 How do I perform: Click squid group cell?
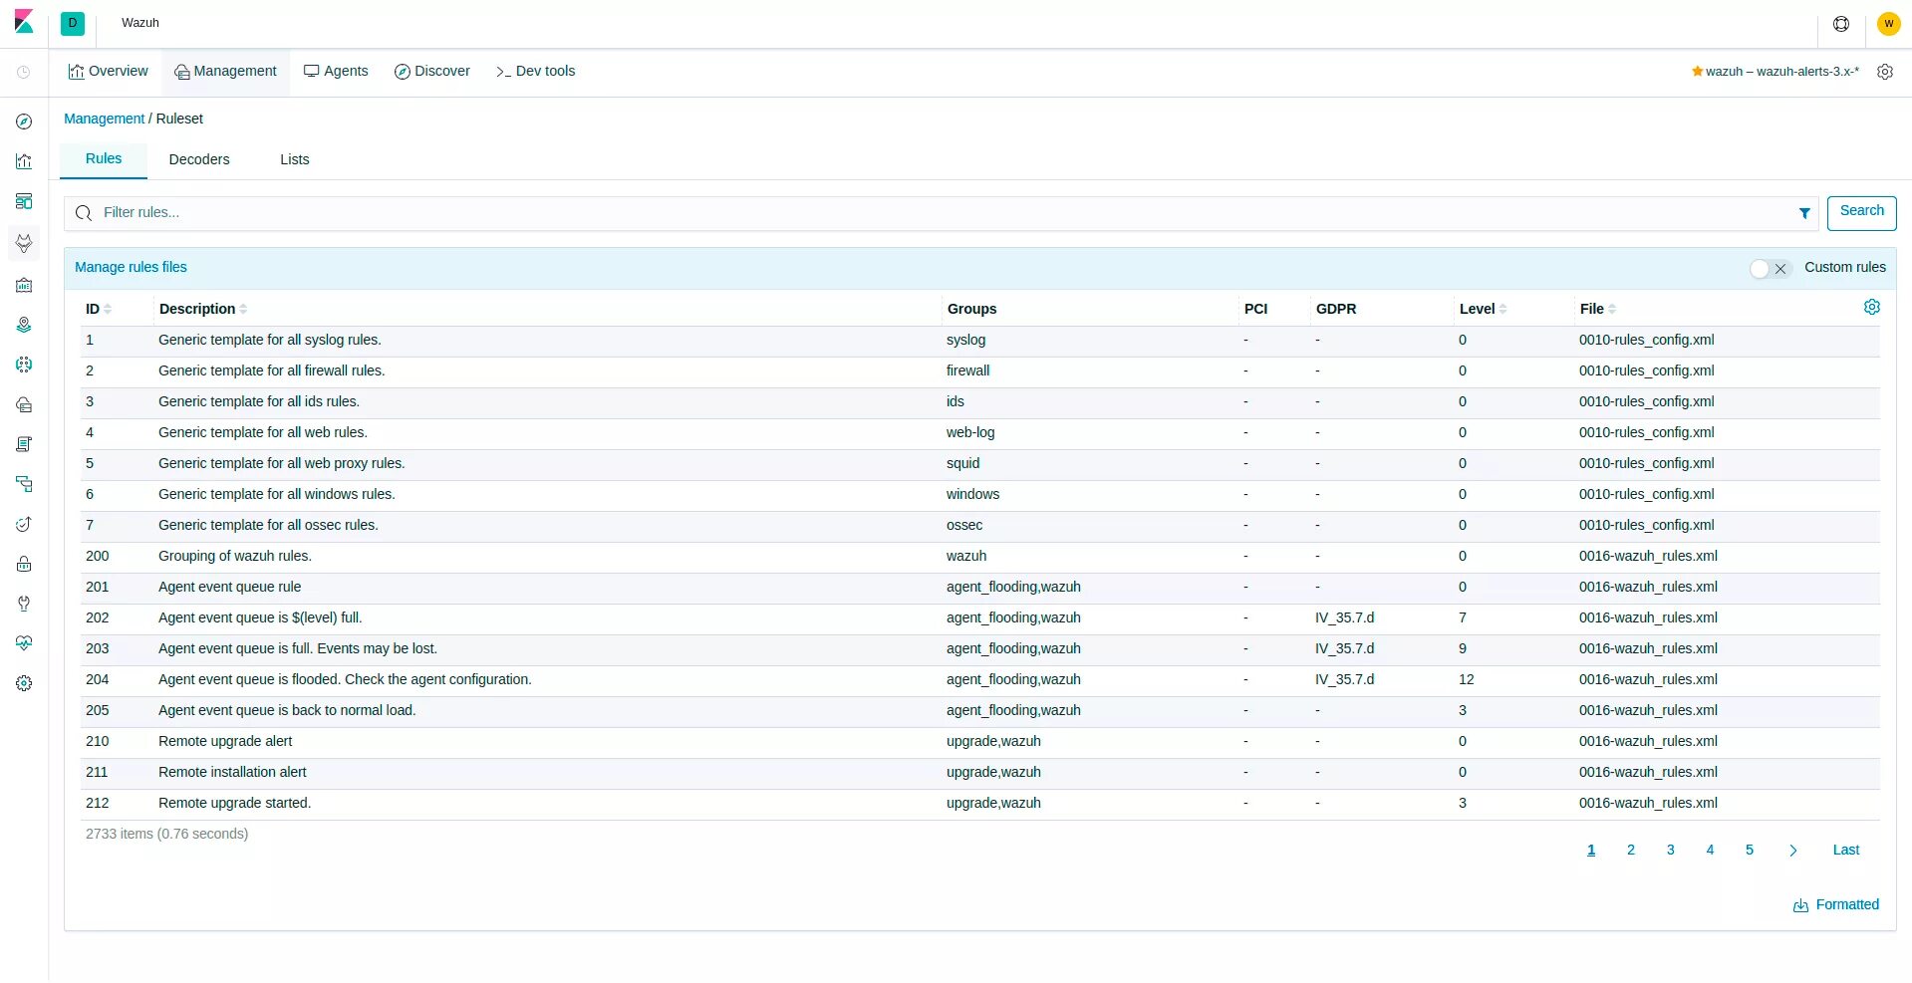962,464
